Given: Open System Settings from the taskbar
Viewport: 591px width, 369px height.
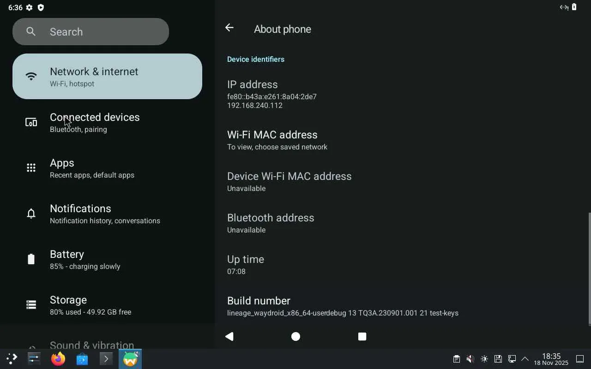Looking at the screenshot, I should click(34, 359).
